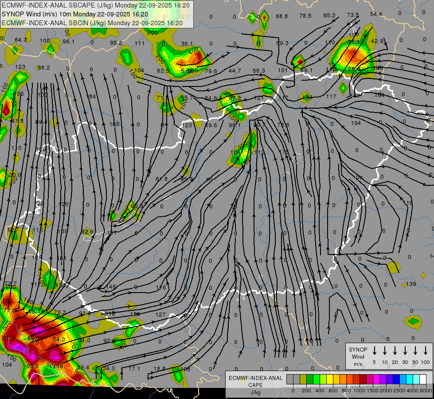Click the SYNOP Wind 10m title line
434x399 pixels.
click(75, 14)
